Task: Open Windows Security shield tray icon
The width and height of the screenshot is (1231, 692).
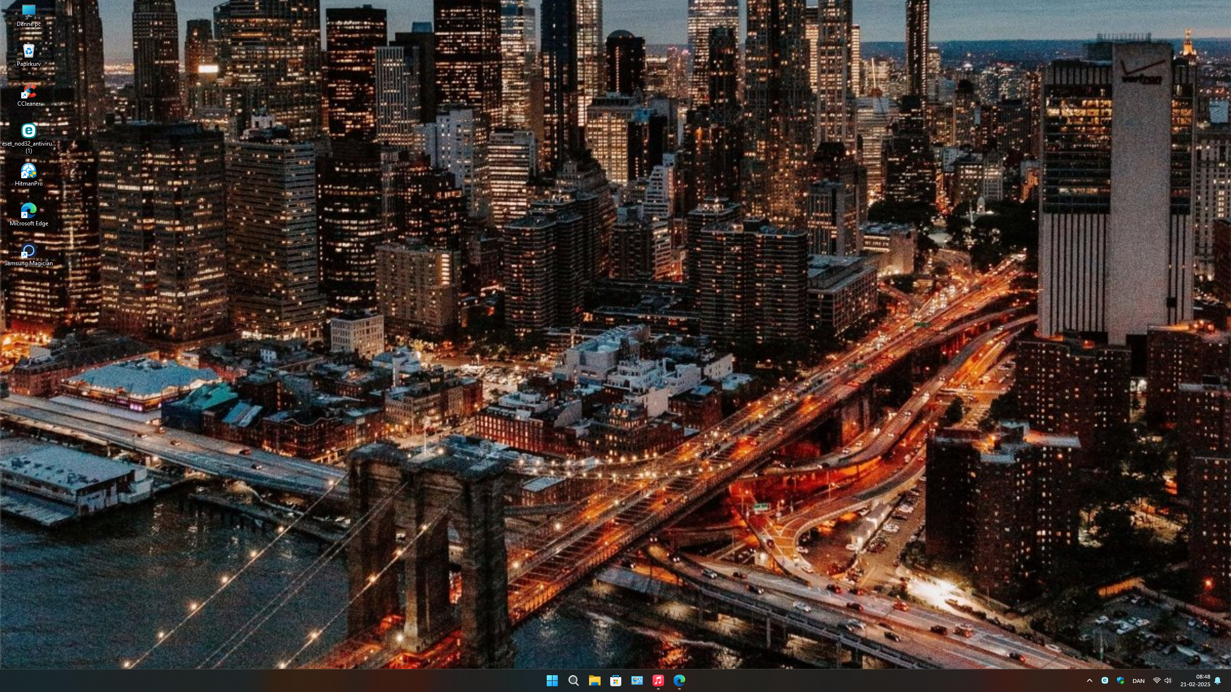Action: (1120, 680)
